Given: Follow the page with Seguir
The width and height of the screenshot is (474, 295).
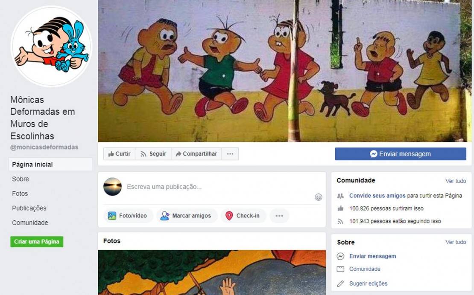Looking at the screenshot, I should [153, 154].
